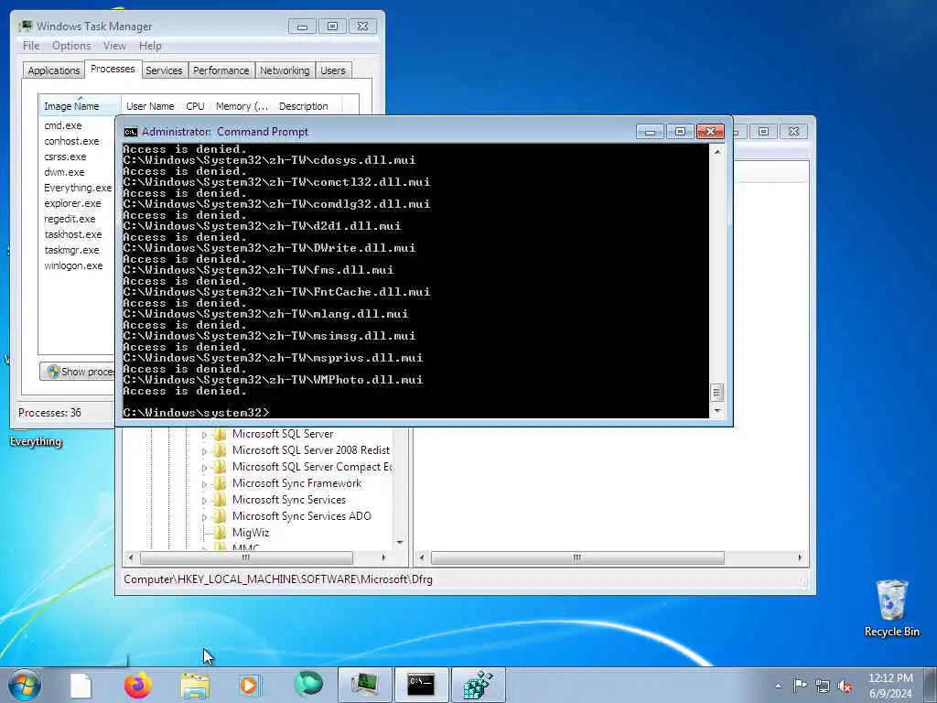Select csrss.exe in the process list
The height and width of the screenshot is (703, 937).
click(65, 157)
